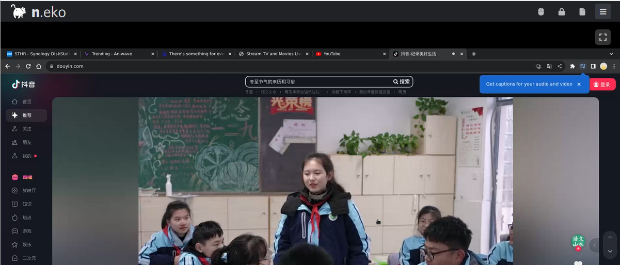Click the n.eko lock icon
This screenshot has width=620, height=265.
point(562,12)
